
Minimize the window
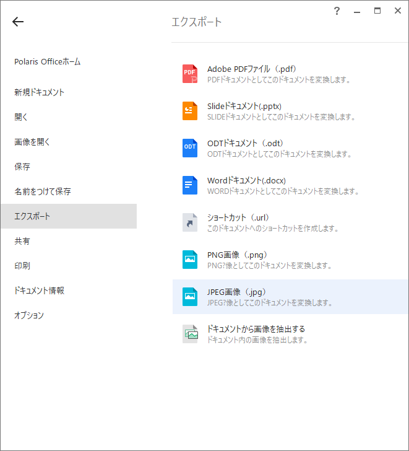[x=357, y=12]
